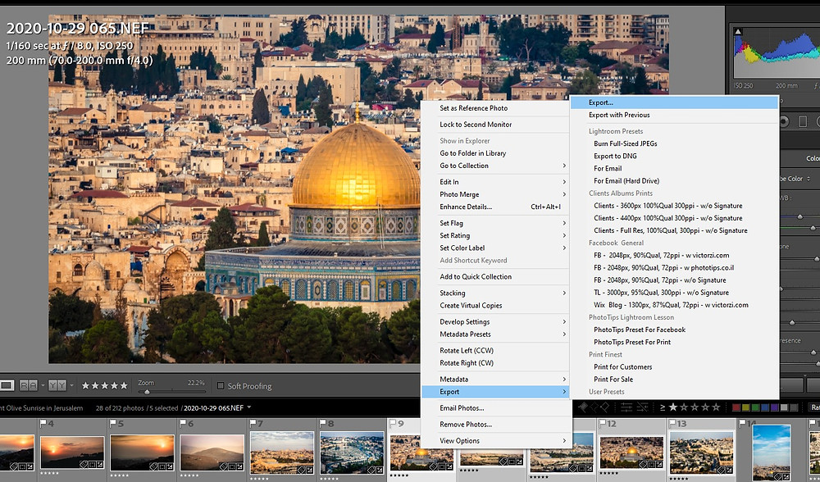The width and height of the screenshot is (820, 482).
Task: Click the histogram shadow clipping triangle
Action: pyautogui.click(x=738, y=32)
